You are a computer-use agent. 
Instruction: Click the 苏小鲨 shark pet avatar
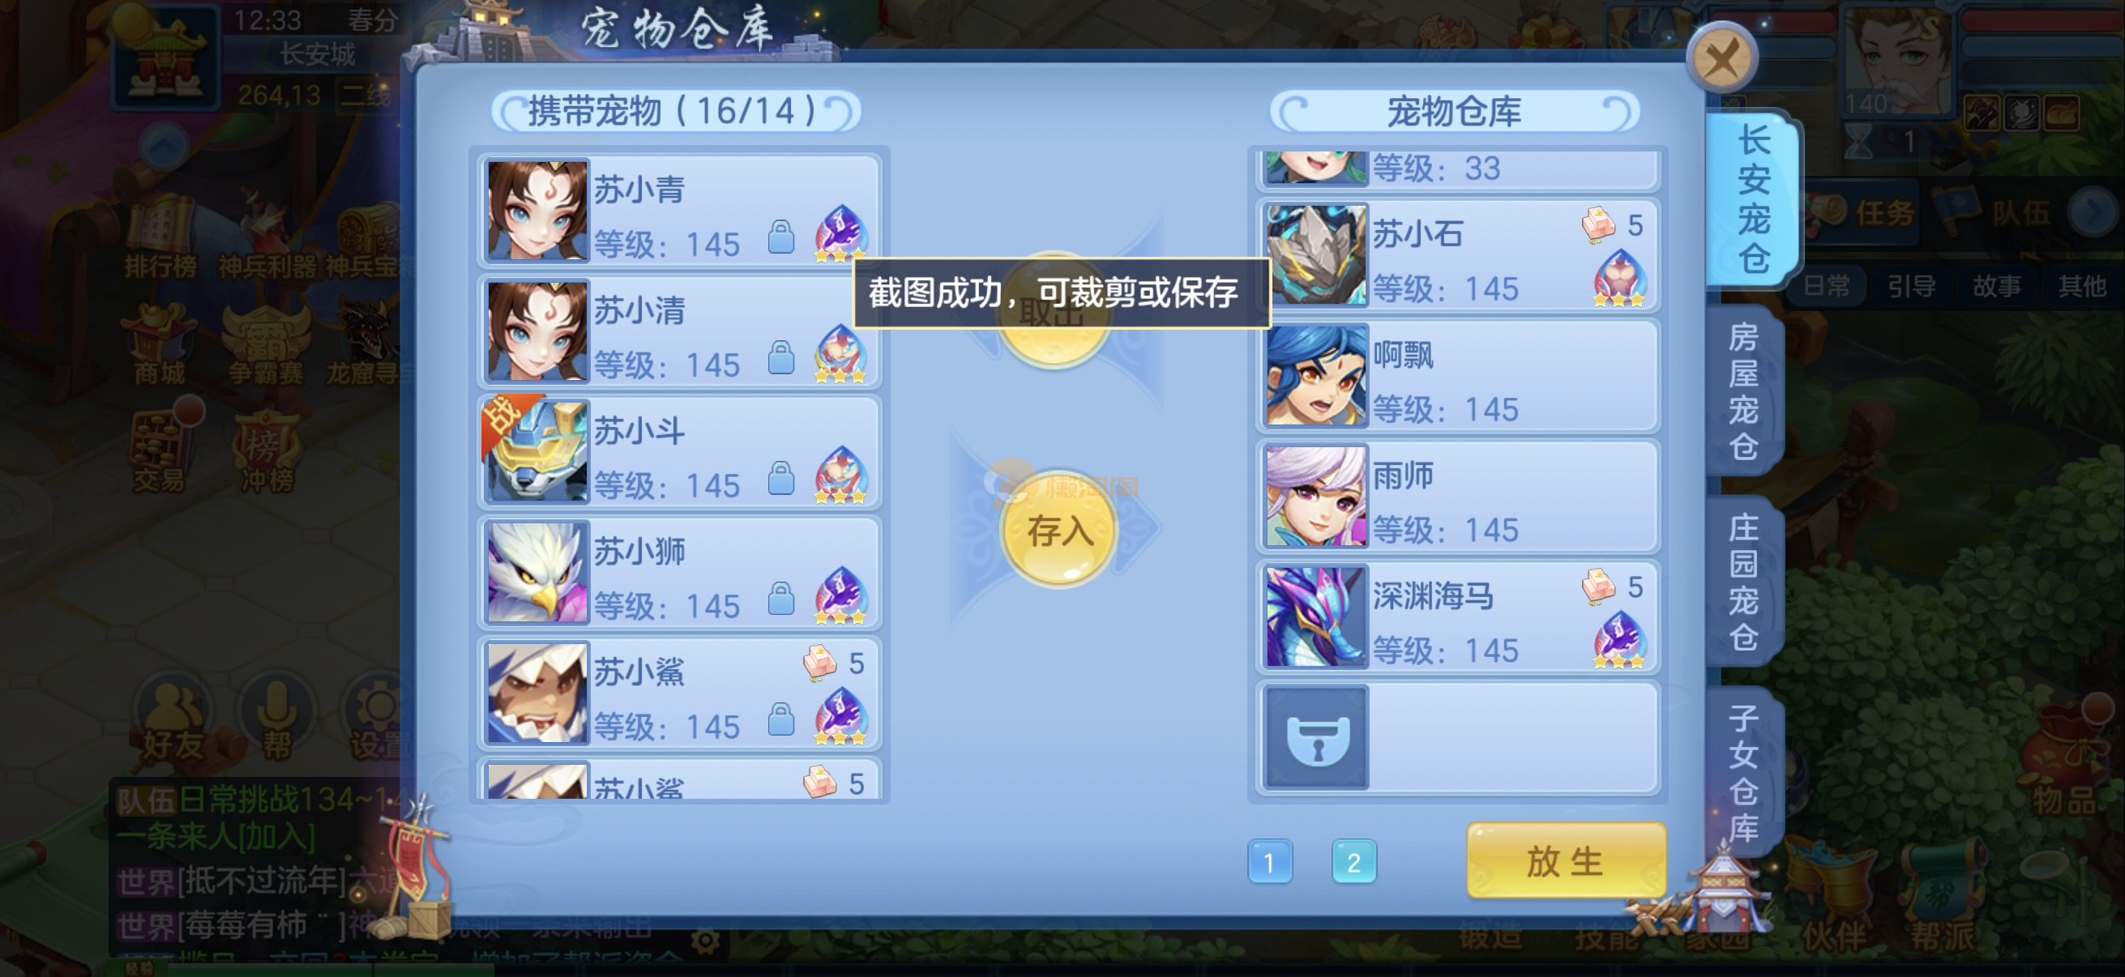click(x=537, y=693)
